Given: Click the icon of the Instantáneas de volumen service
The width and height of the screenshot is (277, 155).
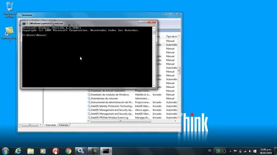Looking at the screenshot, I should click(x=89, y=99).
